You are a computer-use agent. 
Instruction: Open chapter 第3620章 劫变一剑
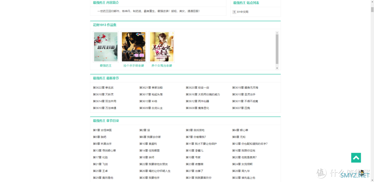197,88
